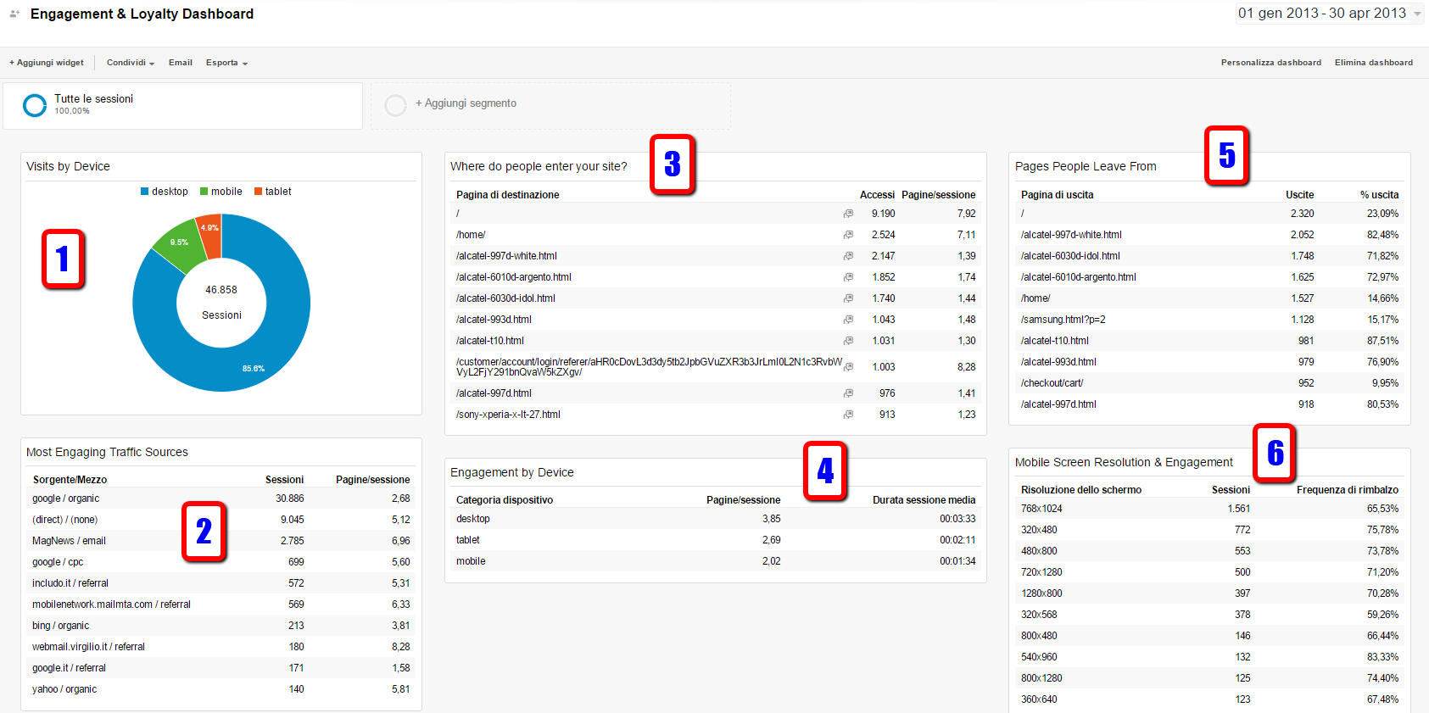1429x713 pixels.
Task: Open /home/ landing page via external icon
Action: point(848,235)
